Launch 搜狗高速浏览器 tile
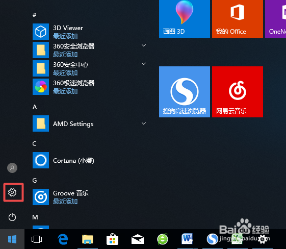 (185, 92)
